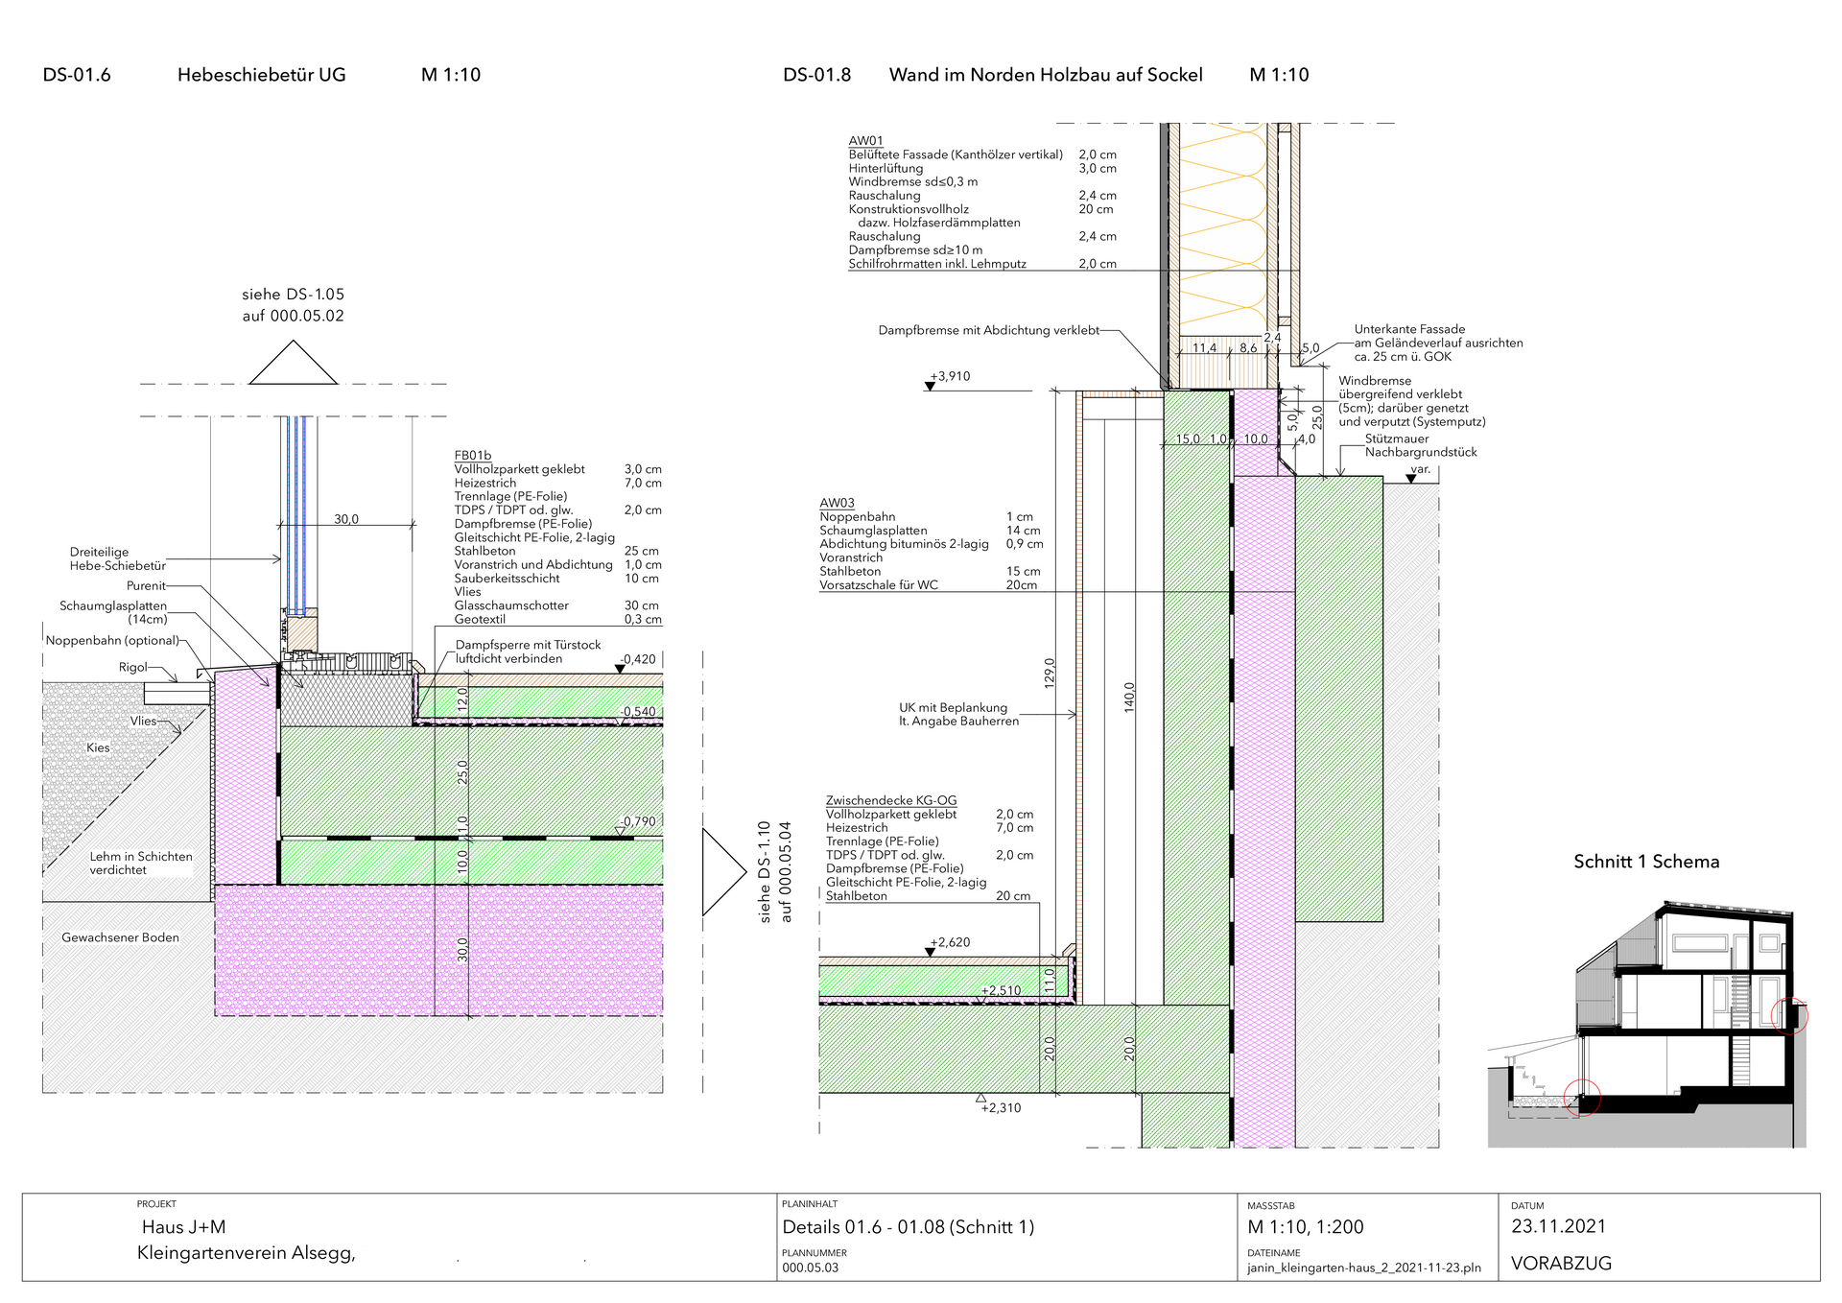Select the AW03 wall buildup heading

837,503
